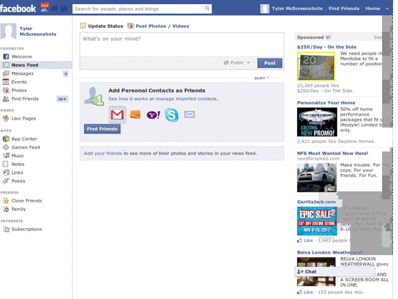Click the 'Add your friends' link
The height and width of the screenshot is (299, 398).
pos(103,153)
